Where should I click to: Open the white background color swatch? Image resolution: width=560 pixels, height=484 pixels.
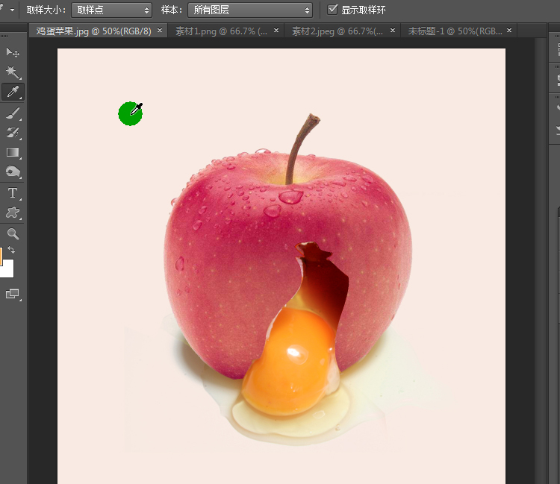(8, 271)
